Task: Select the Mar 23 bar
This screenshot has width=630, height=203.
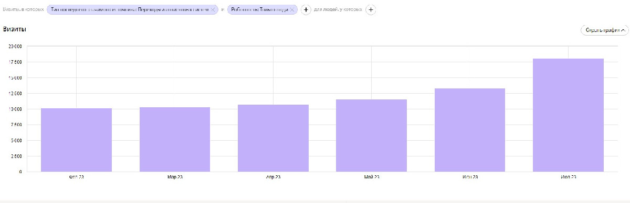Action: coord(175,139)
